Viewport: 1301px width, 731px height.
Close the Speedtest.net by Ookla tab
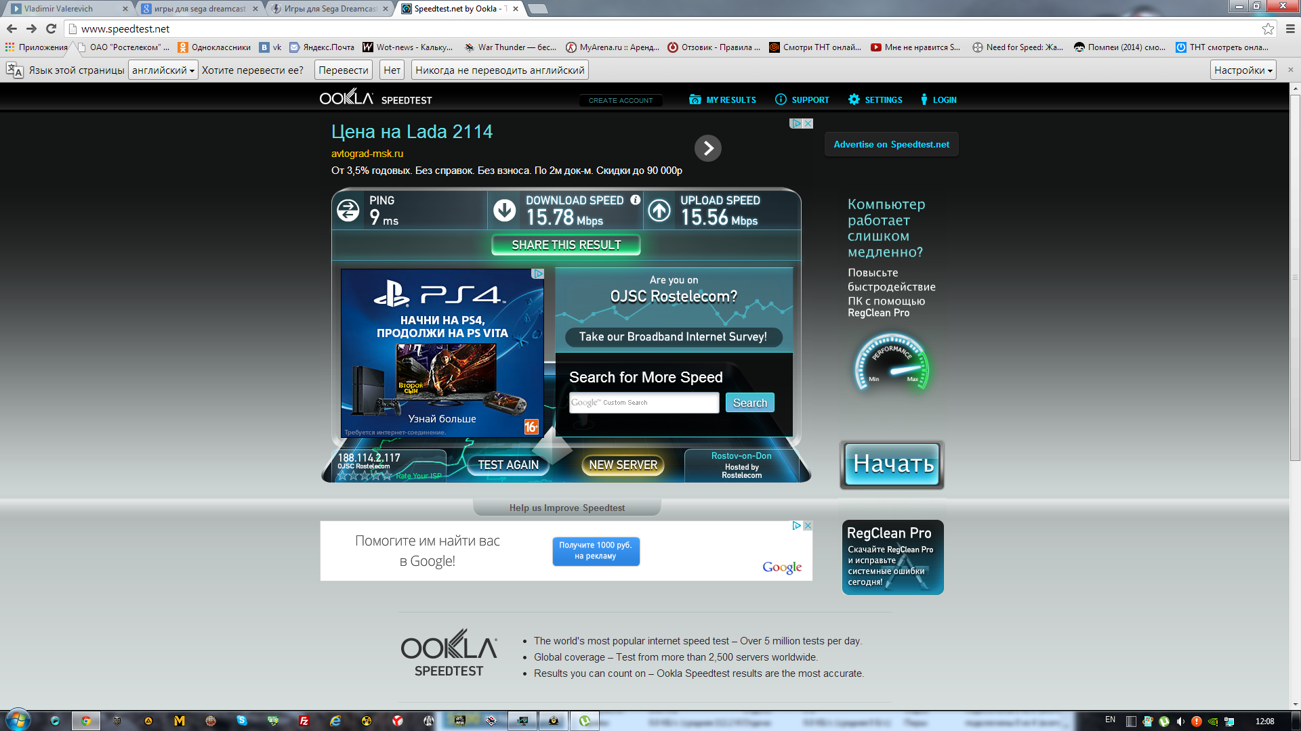pos(516,9)
